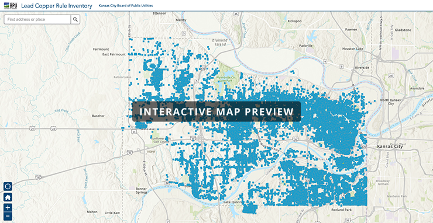Click the Bonner Springs map label
The width and height of the screenshot is (433, 223).
click(141, 191)
